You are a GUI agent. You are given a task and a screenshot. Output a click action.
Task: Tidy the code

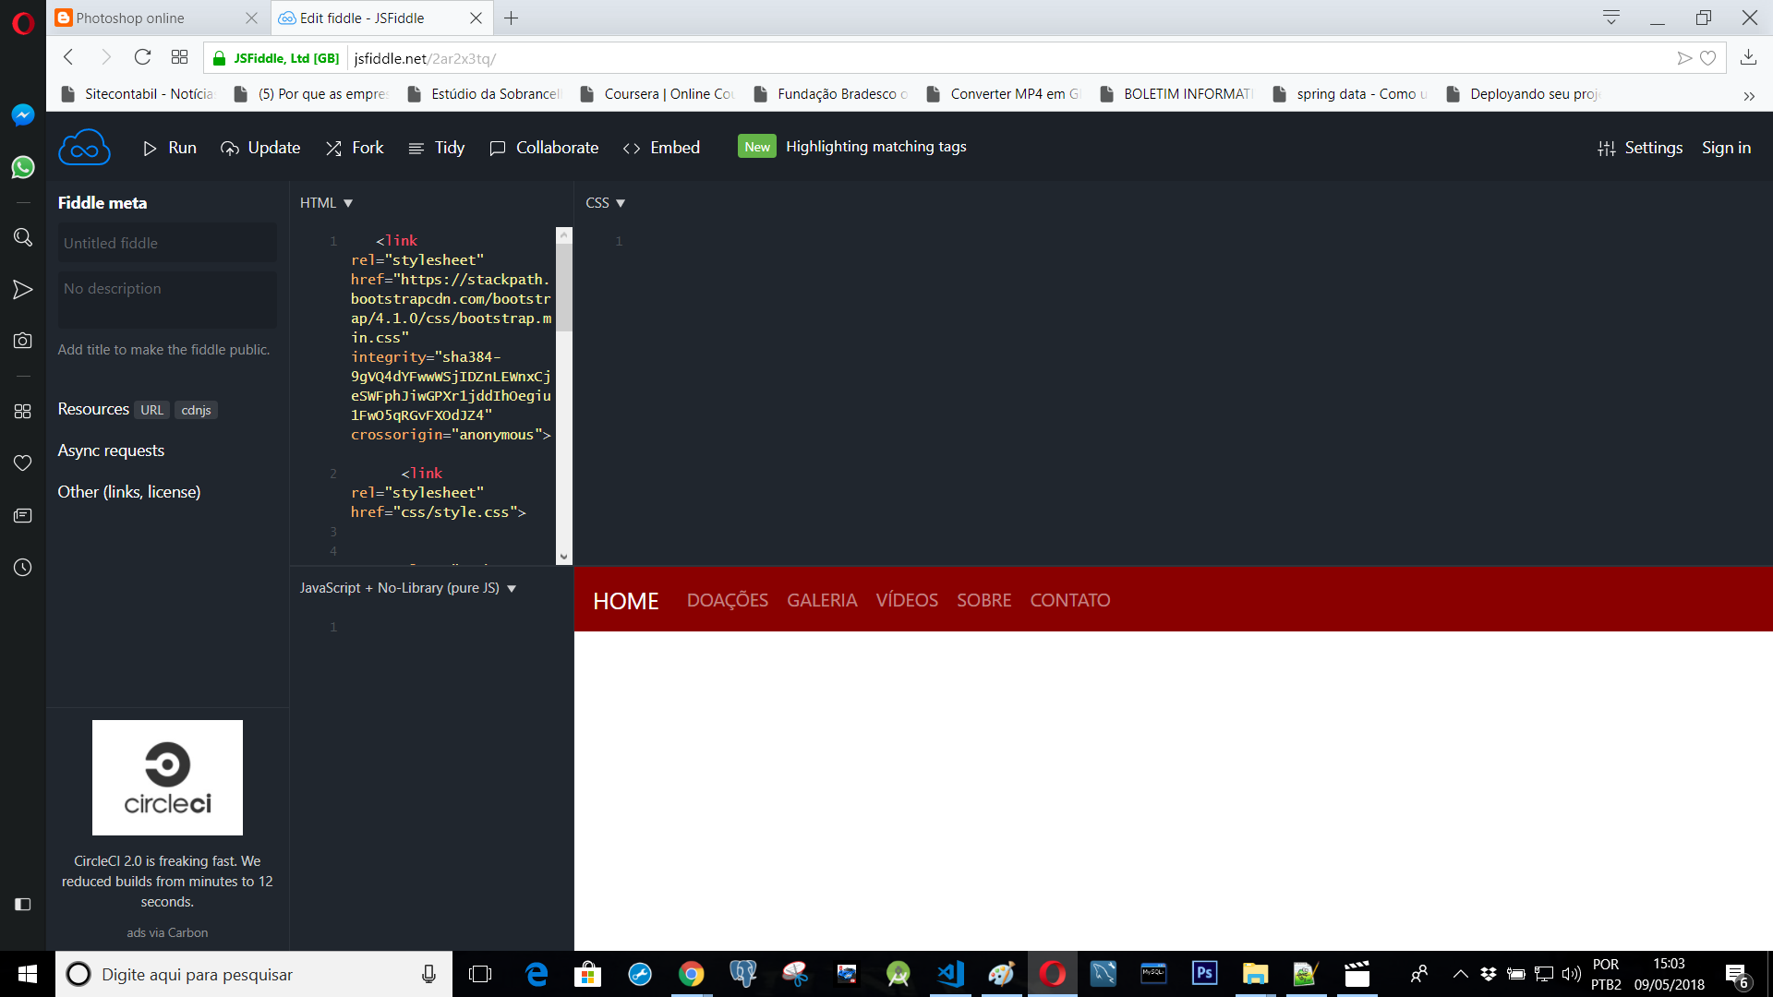pos(437,148)
